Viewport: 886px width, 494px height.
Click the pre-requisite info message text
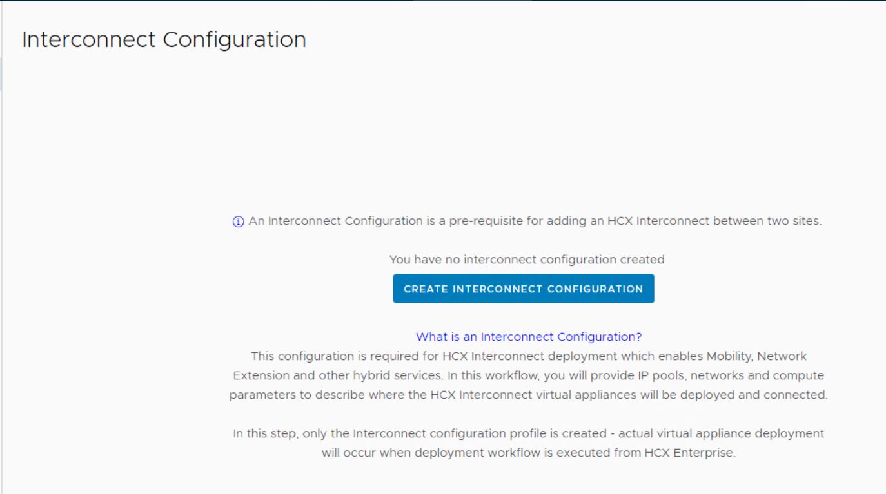coord(535,222)
